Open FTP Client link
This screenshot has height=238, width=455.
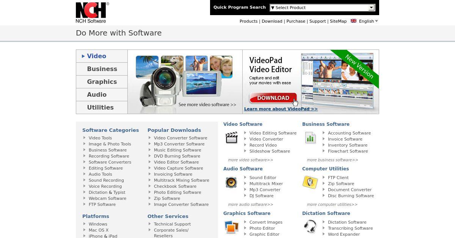pyautogui.click(x=338, y=178)
